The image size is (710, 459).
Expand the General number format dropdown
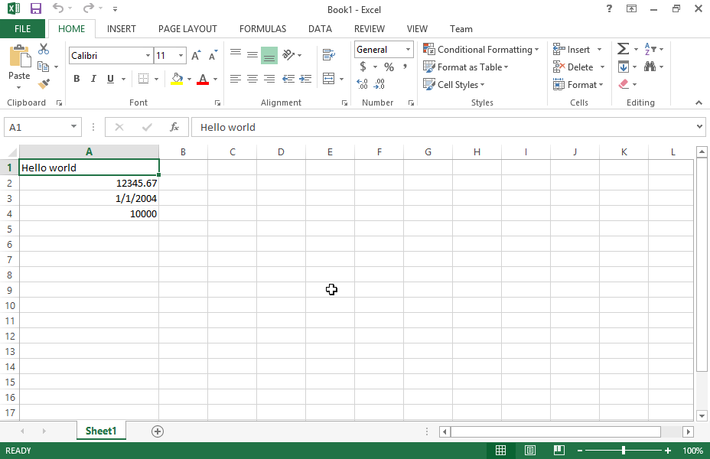coord(408,50)
